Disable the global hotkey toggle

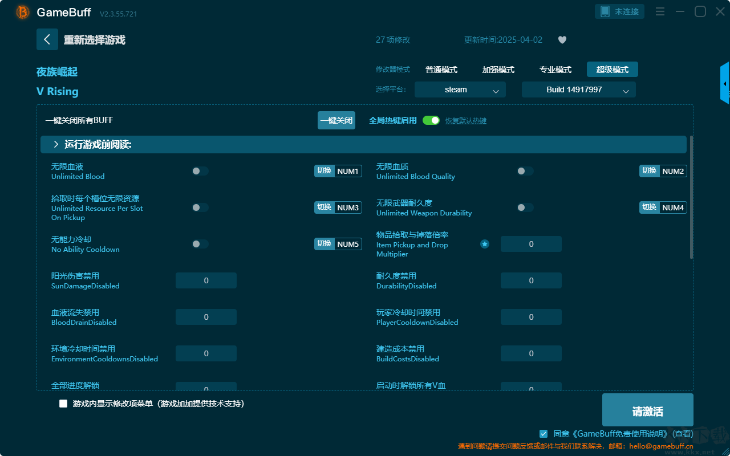[x=431, y=120]
